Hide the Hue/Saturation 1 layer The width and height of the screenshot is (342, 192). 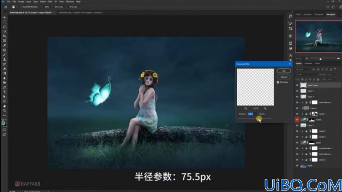pyautogui.click(x=297, y=148)
